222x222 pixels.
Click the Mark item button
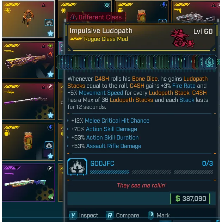(159, 215)
